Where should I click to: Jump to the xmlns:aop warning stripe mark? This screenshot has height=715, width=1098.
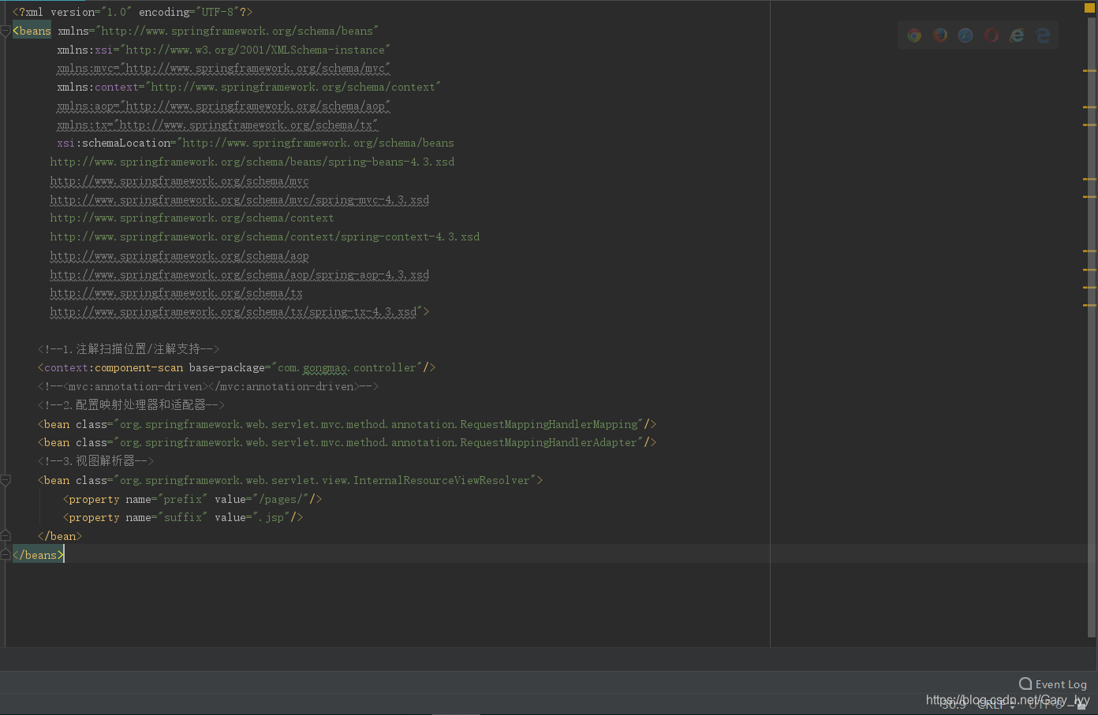1090,107
